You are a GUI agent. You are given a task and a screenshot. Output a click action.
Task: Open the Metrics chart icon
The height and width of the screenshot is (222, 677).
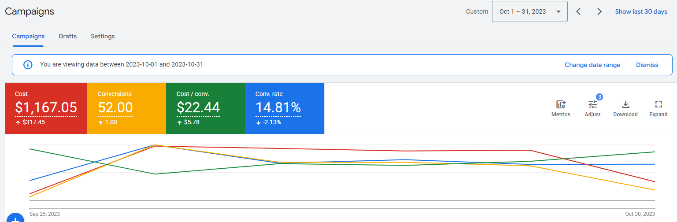pyautogui.click(x=561, y=104)
